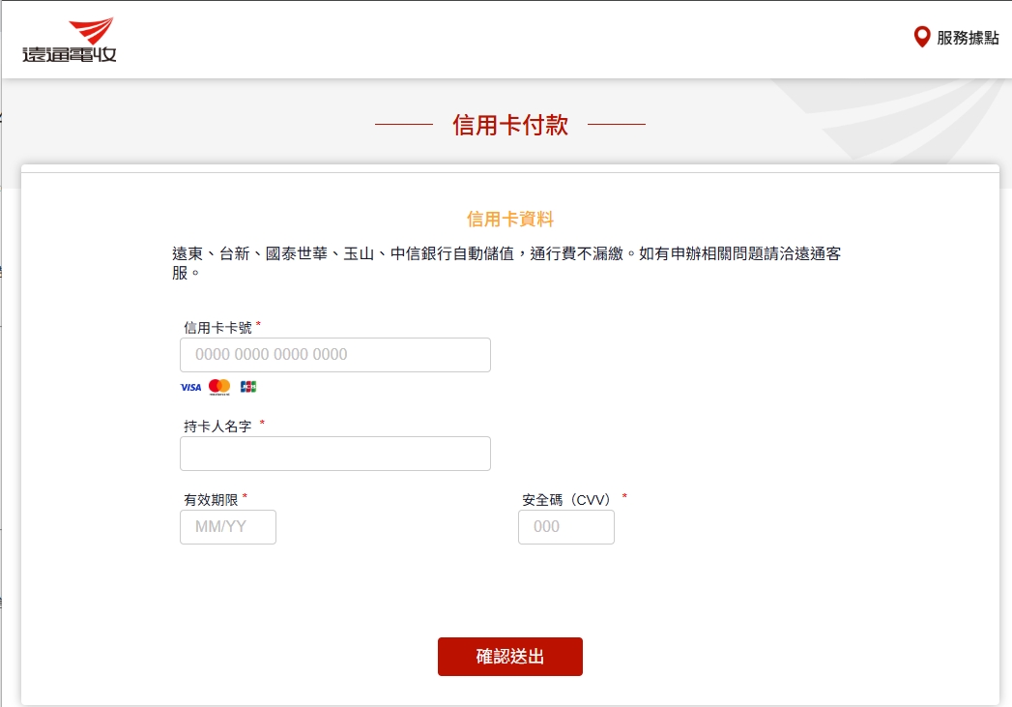Click the 信用卡資料 section title
This screenshot has width=1012, height=707.
click(510, 219)
